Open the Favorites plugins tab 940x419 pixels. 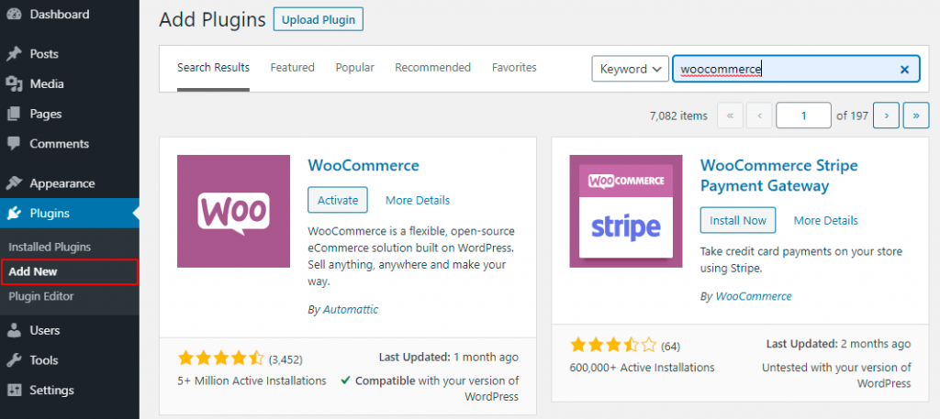point(514,68)
